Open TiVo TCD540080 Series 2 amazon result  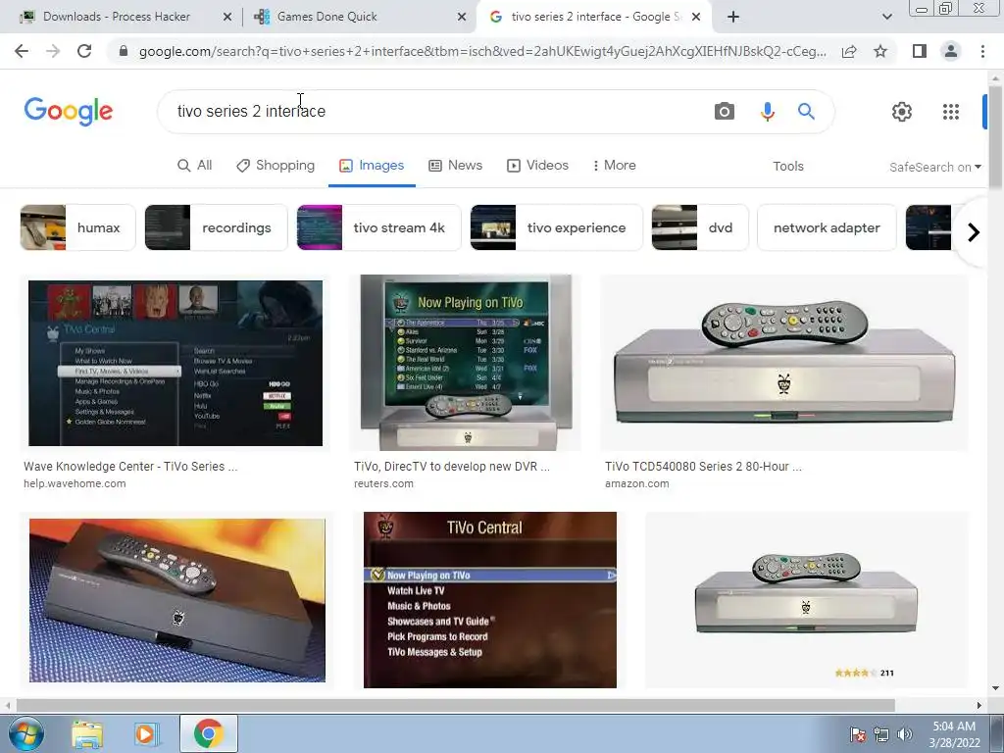pyautogui.click(x=703, y=466)
